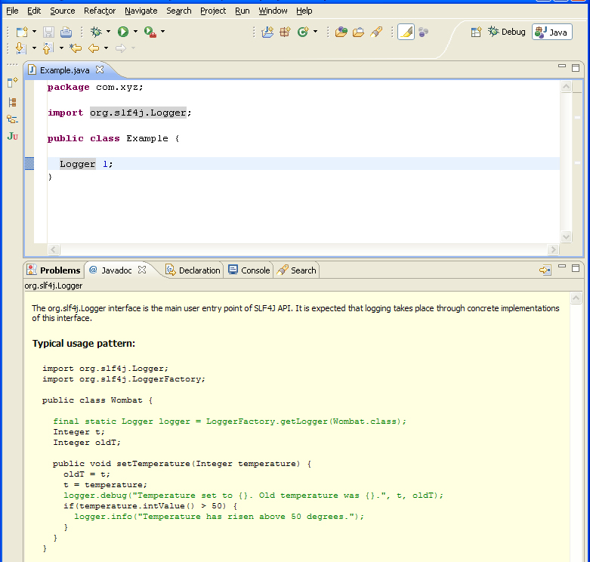Expand the Debug button dropdown arrow
The image size is (590, 562).
[108, 32]
